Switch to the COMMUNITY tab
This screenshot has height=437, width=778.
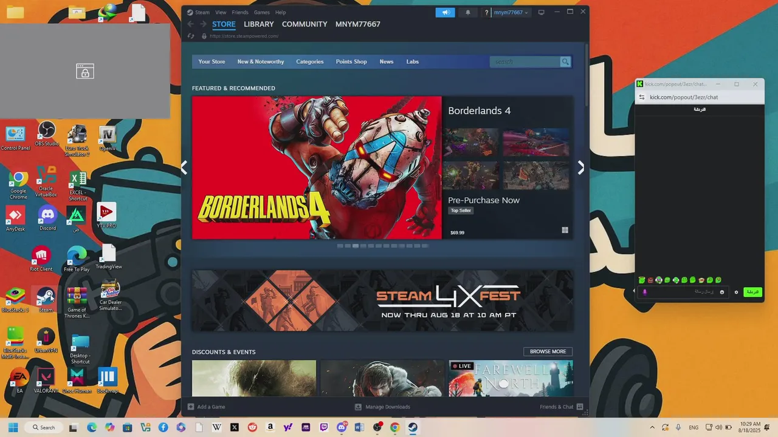click(305, 24)
